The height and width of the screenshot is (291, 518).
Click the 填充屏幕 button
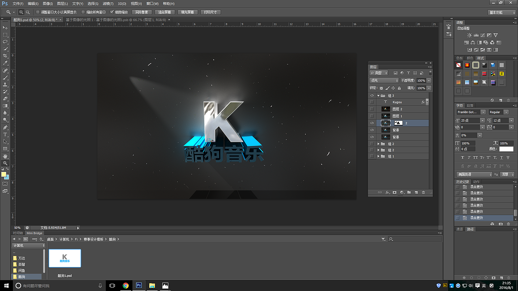(x=188, y=12)
